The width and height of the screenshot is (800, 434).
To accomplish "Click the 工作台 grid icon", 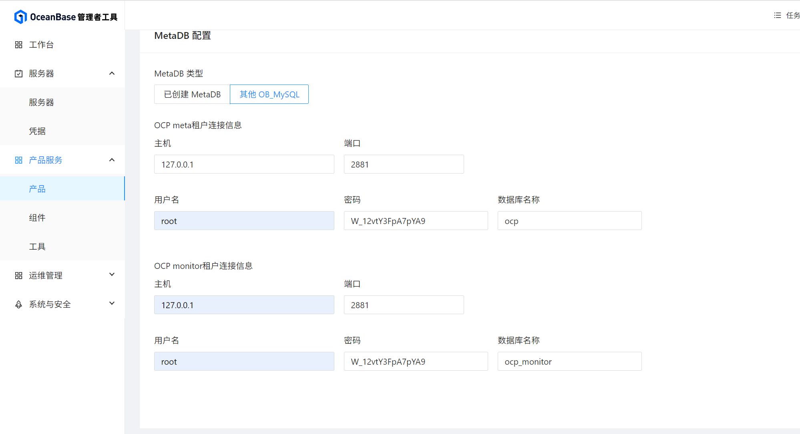I will pos(18,44).
